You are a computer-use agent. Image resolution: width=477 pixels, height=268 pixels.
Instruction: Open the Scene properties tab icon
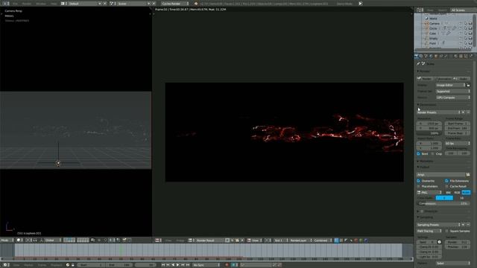(426, 57)
